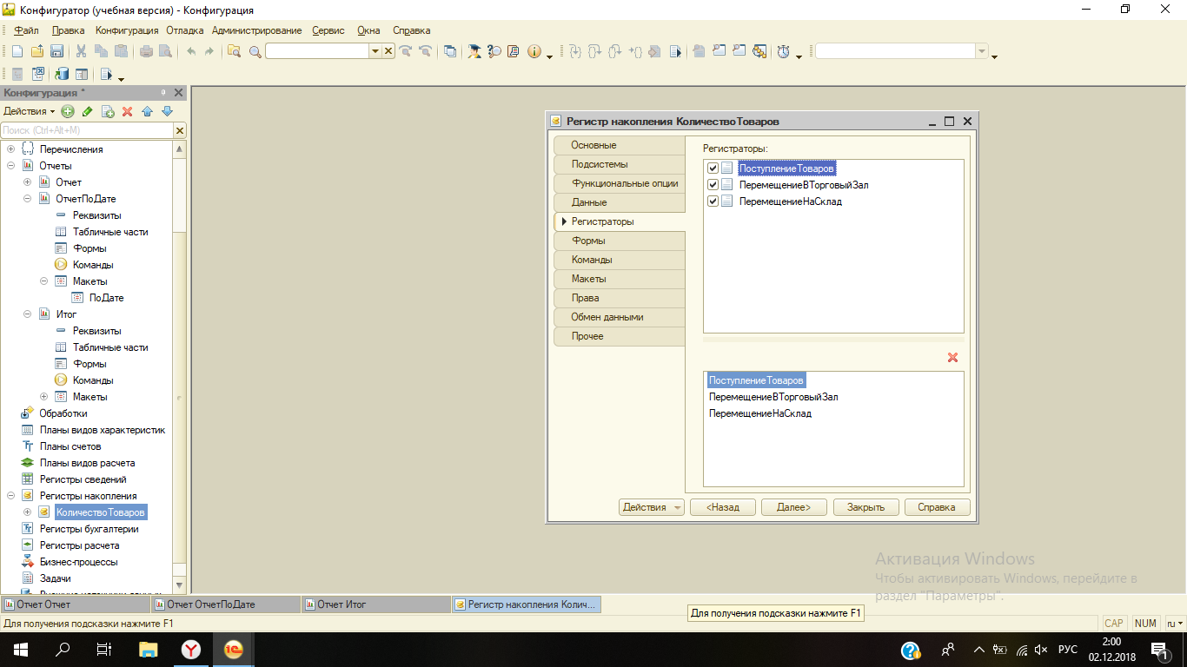Click the Закрыть button
The width and height of the screenshot is (1187, 667).
coord(865,507)
